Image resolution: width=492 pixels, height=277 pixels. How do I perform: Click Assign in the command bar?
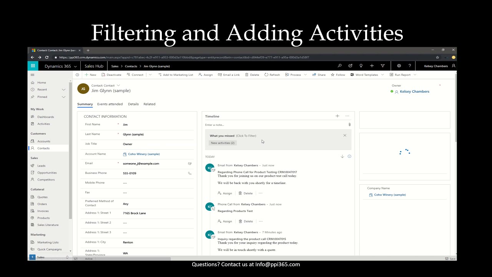(x=206, y=75)
